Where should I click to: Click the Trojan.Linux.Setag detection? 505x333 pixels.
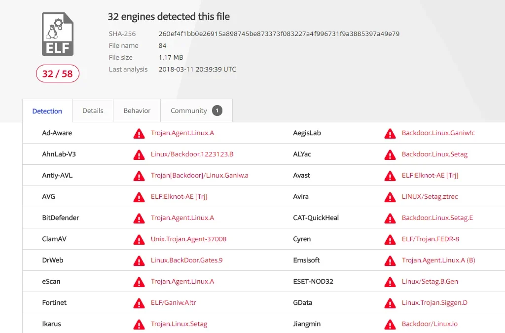point(179,324)
